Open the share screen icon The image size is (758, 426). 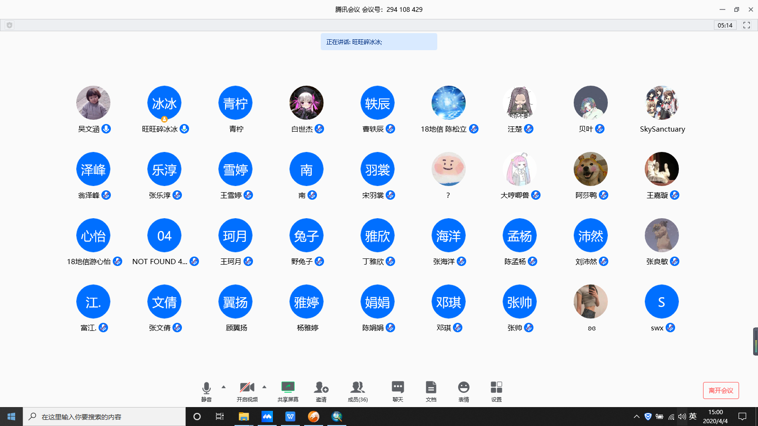(x=288, y=388)
